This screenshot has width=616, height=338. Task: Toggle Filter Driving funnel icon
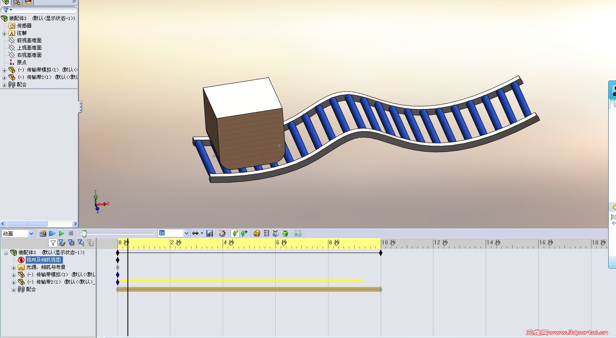point(71,243)
